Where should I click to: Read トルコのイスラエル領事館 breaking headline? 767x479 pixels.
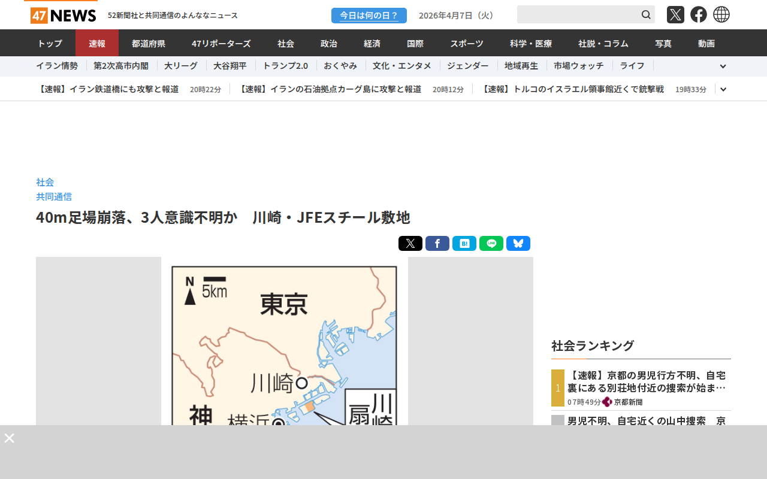click(x=572, y=89)
